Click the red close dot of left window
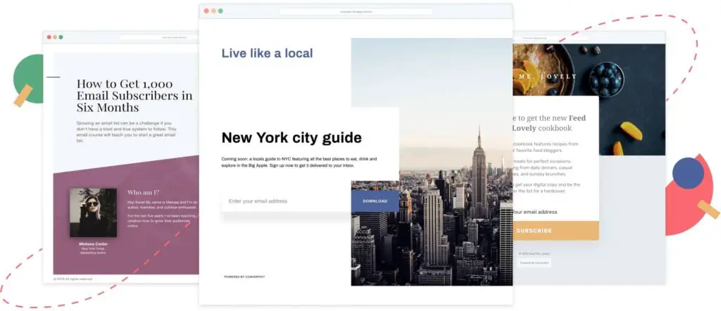The height and width of the screenshot is (311, 721). [x=49, y=37]
